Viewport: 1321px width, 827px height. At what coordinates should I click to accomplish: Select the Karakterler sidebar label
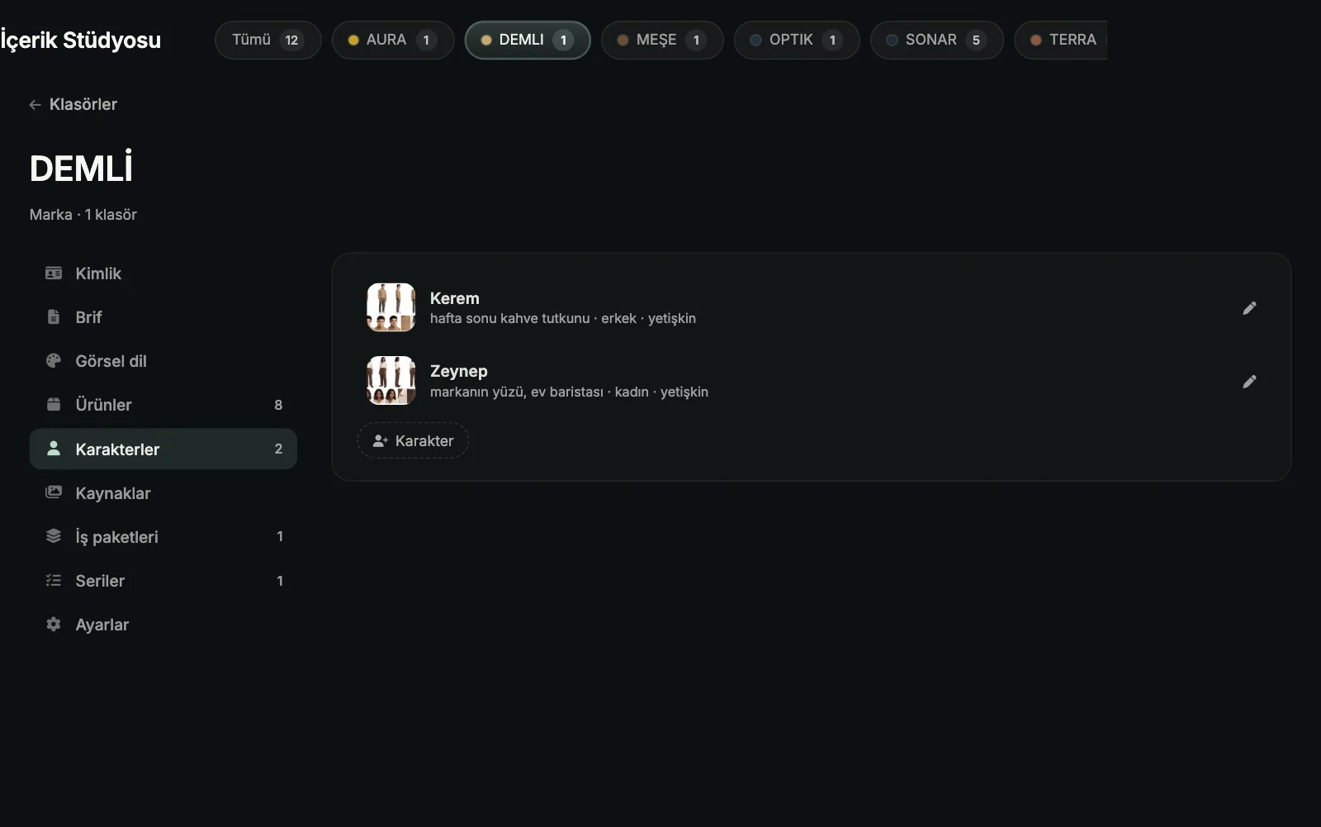(x=117, y=449)
